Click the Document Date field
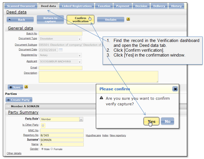This screenshot has width=204, height=159. click(48, 50)
